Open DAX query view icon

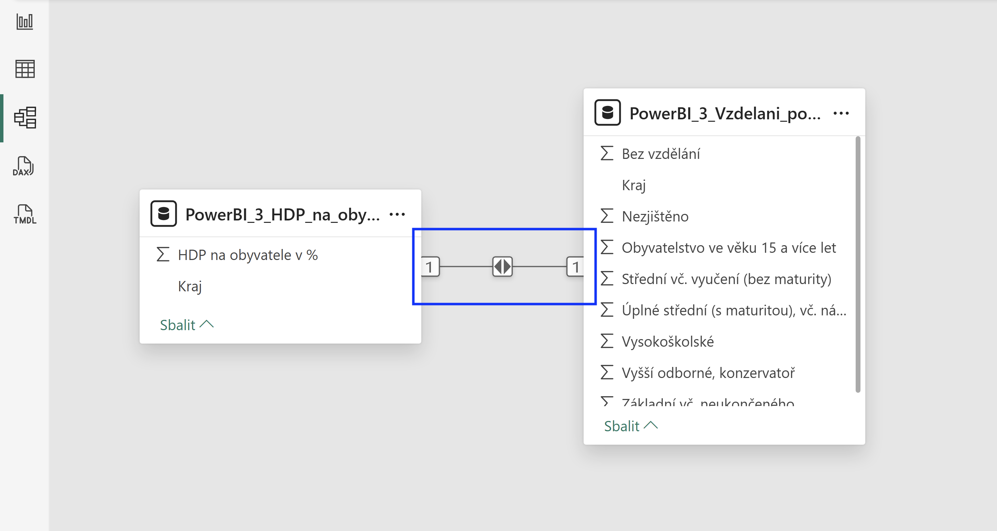24,166
